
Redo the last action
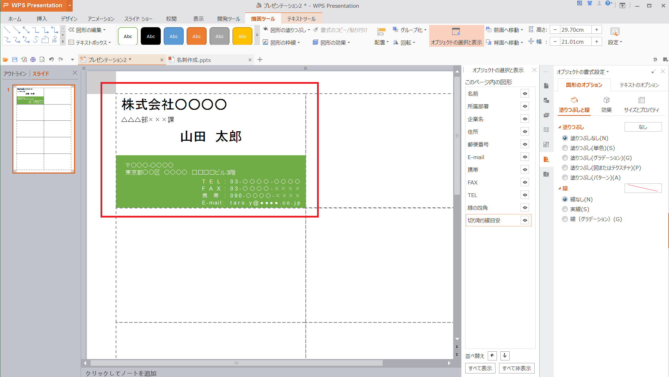click(x=61, y=59)
